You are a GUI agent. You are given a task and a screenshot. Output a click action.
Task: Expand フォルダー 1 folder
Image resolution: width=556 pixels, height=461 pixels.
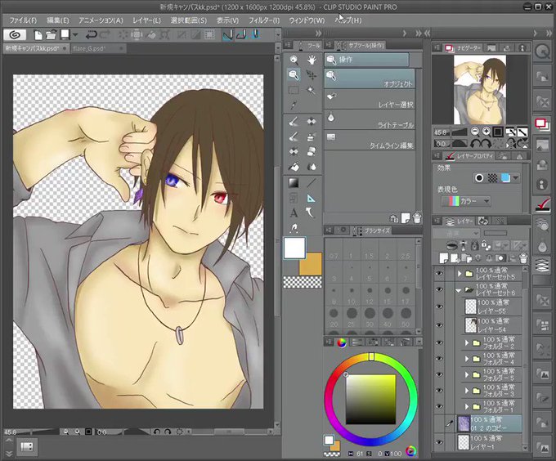[x=467, y=406]
